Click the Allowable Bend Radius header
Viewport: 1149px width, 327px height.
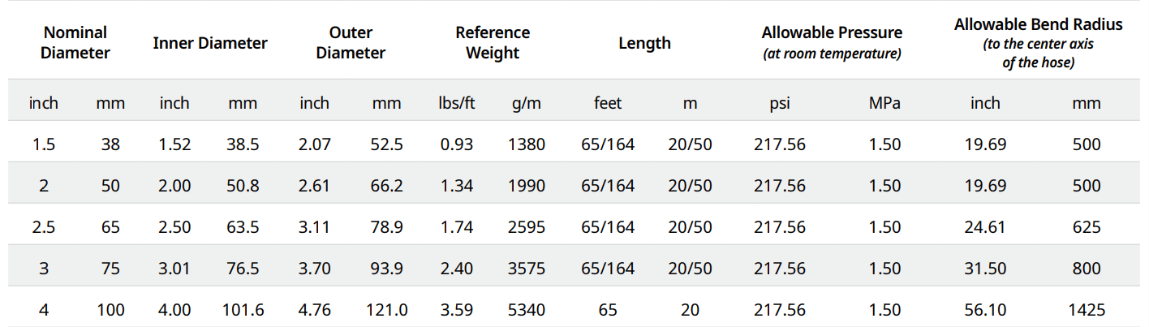pyautogui.click(x=1039, y=42)
